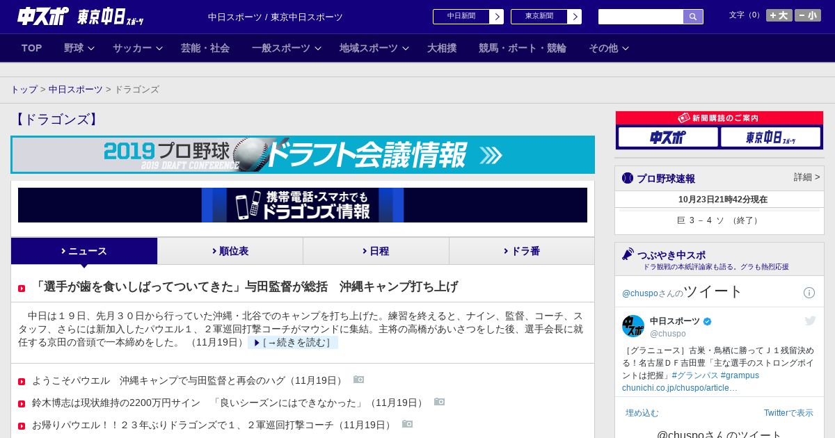Open headline about 与田監督 沖縄キャンプ打ち上げ
The image size is (835, 438).
coord(245,286)
